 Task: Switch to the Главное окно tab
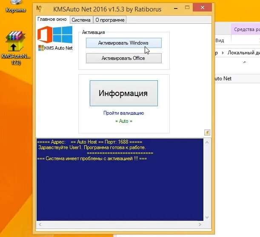pyautogui.click(x=52, y=20)
